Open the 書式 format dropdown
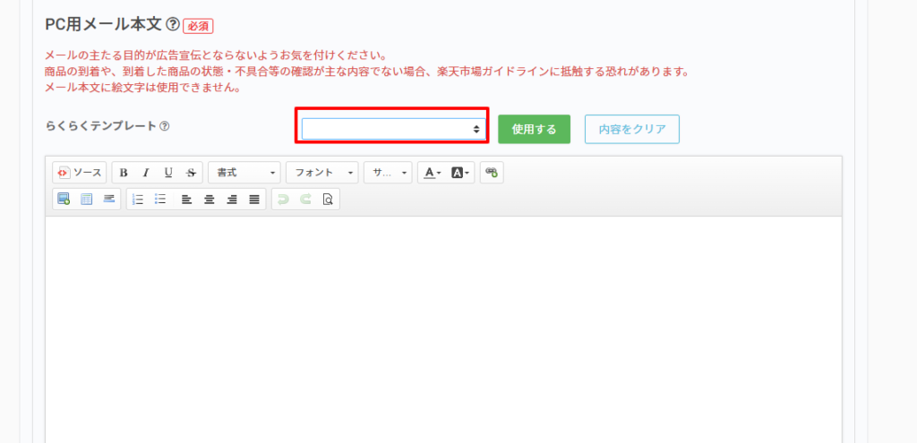 click(244, 173)
